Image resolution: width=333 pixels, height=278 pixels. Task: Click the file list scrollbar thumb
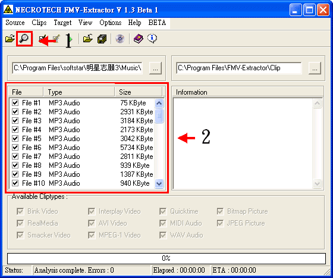tap(159, 115)
